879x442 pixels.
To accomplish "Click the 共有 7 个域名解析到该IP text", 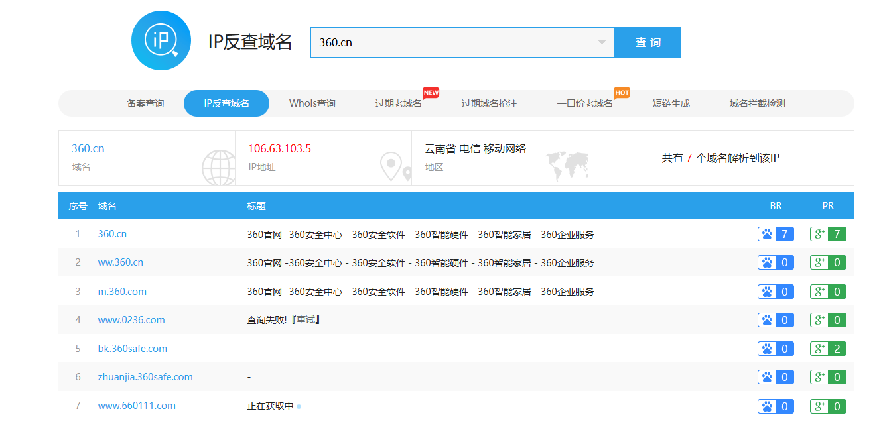I will [720, 158].
